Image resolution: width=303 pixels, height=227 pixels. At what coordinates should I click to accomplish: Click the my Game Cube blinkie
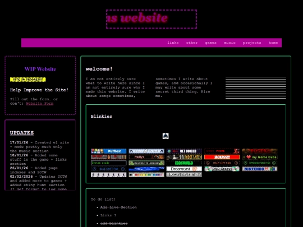pyautogui.click(x=260, y=157)
